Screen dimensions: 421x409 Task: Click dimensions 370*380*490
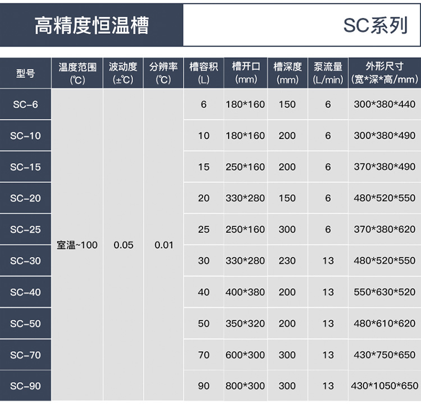coord(385,167)
